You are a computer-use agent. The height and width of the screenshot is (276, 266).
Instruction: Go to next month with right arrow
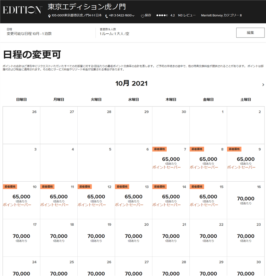point(263,85)
